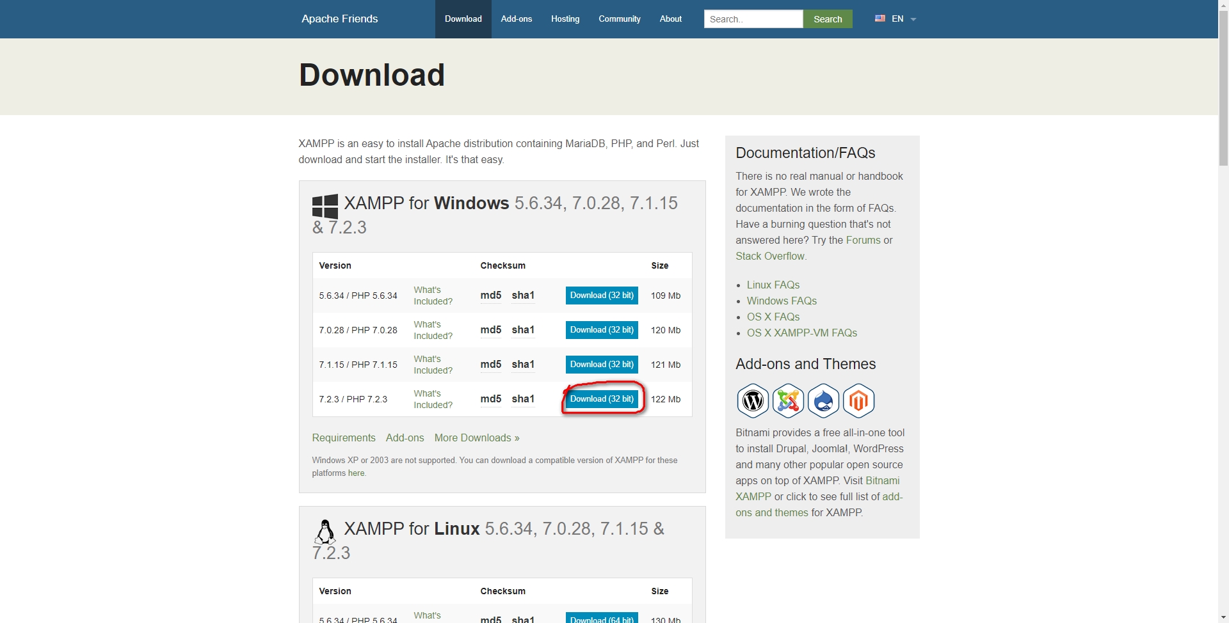Show md5 checksum for Windows 5.6.34
Screen dimensions: 1229x623
491,296
